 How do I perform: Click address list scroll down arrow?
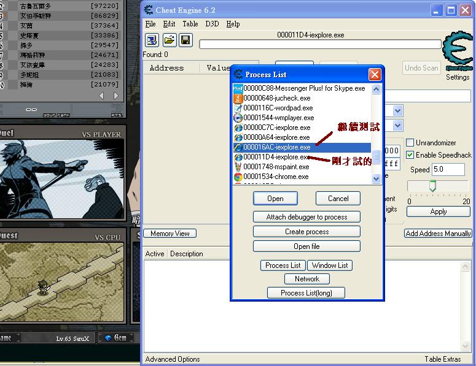(x=465, y=346)
